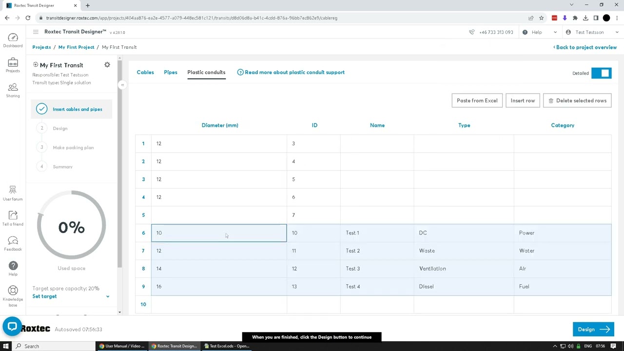The image size is (624, 351).
Task: Open the Help icon in sidebar
Action: (x=13, y=269)
